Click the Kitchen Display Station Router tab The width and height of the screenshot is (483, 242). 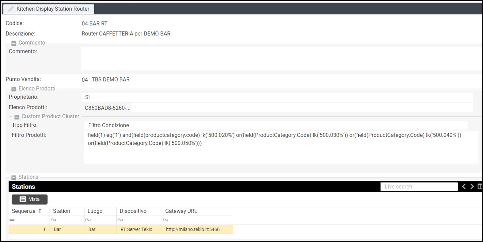click(49, 9)
